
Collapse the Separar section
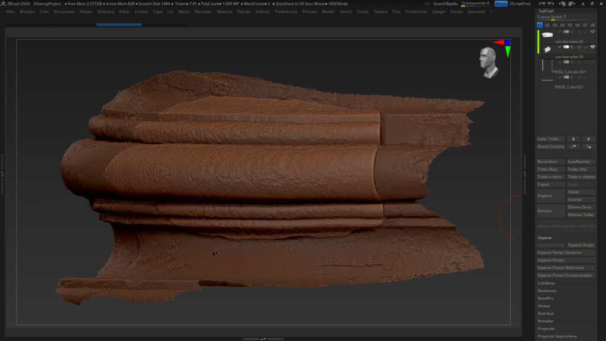point(544,237)
